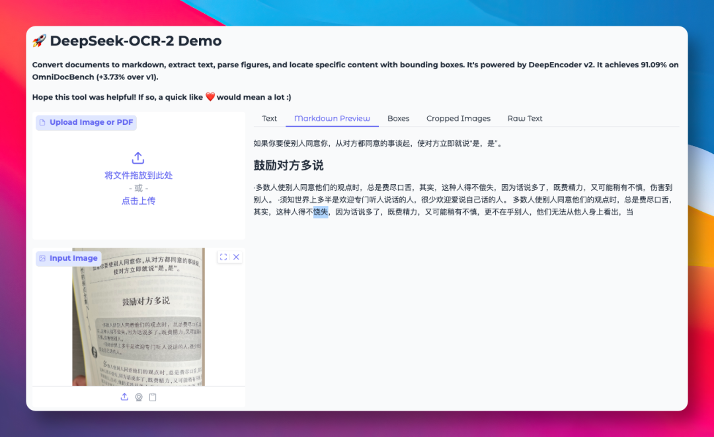Select the Markdown Preview tab

332,118
